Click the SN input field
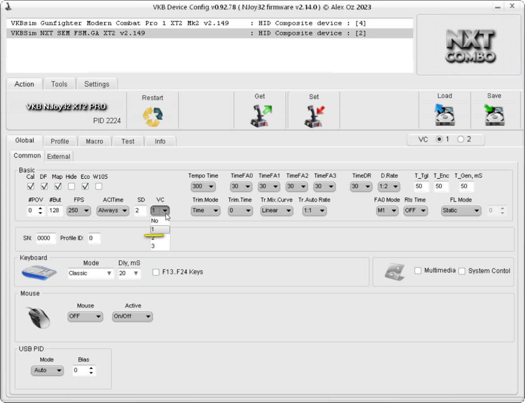Image resolution: width=525 pixels, height=403 pixels. pyautogui.click(x=45, y=238)
